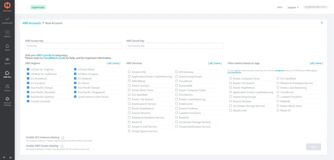Select none for tag filter metrics
This screenshot has height=160, width=334.
pos(318,63)
